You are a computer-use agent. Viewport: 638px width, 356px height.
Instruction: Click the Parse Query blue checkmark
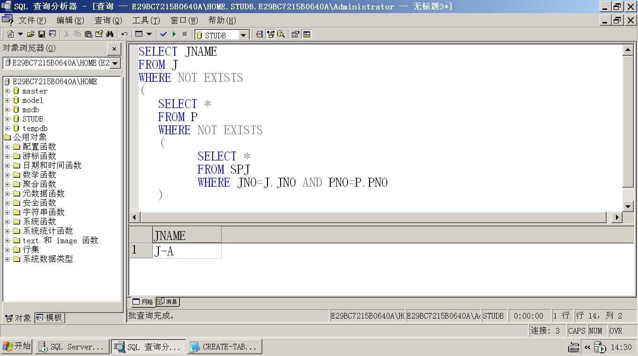[163, 34]
